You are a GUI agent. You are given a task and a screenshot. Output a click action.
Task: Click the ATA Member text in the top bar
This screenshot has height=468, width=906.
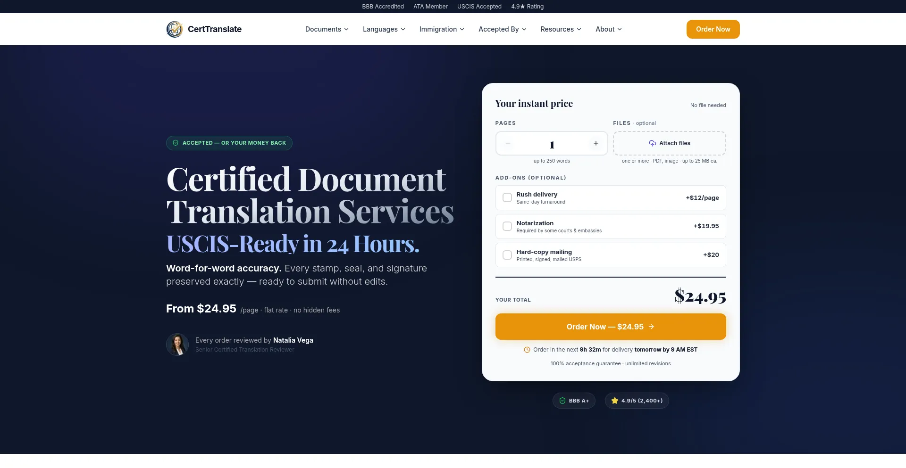point(431,7)
